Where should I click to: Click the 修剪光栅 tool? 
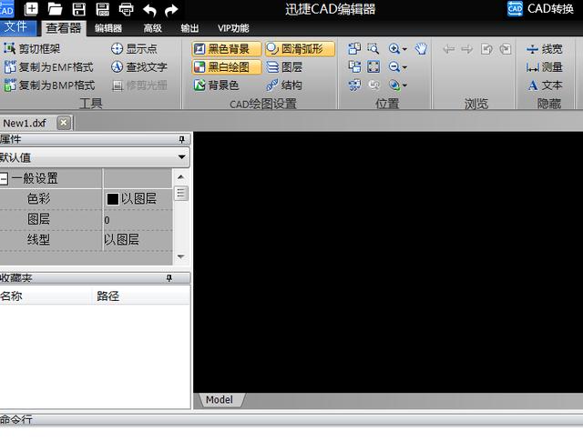click(x=139, y=85)
